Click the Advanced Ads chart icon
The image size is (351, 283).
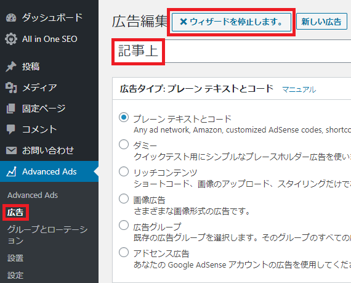pyautogui.click(x=11, y=171)
